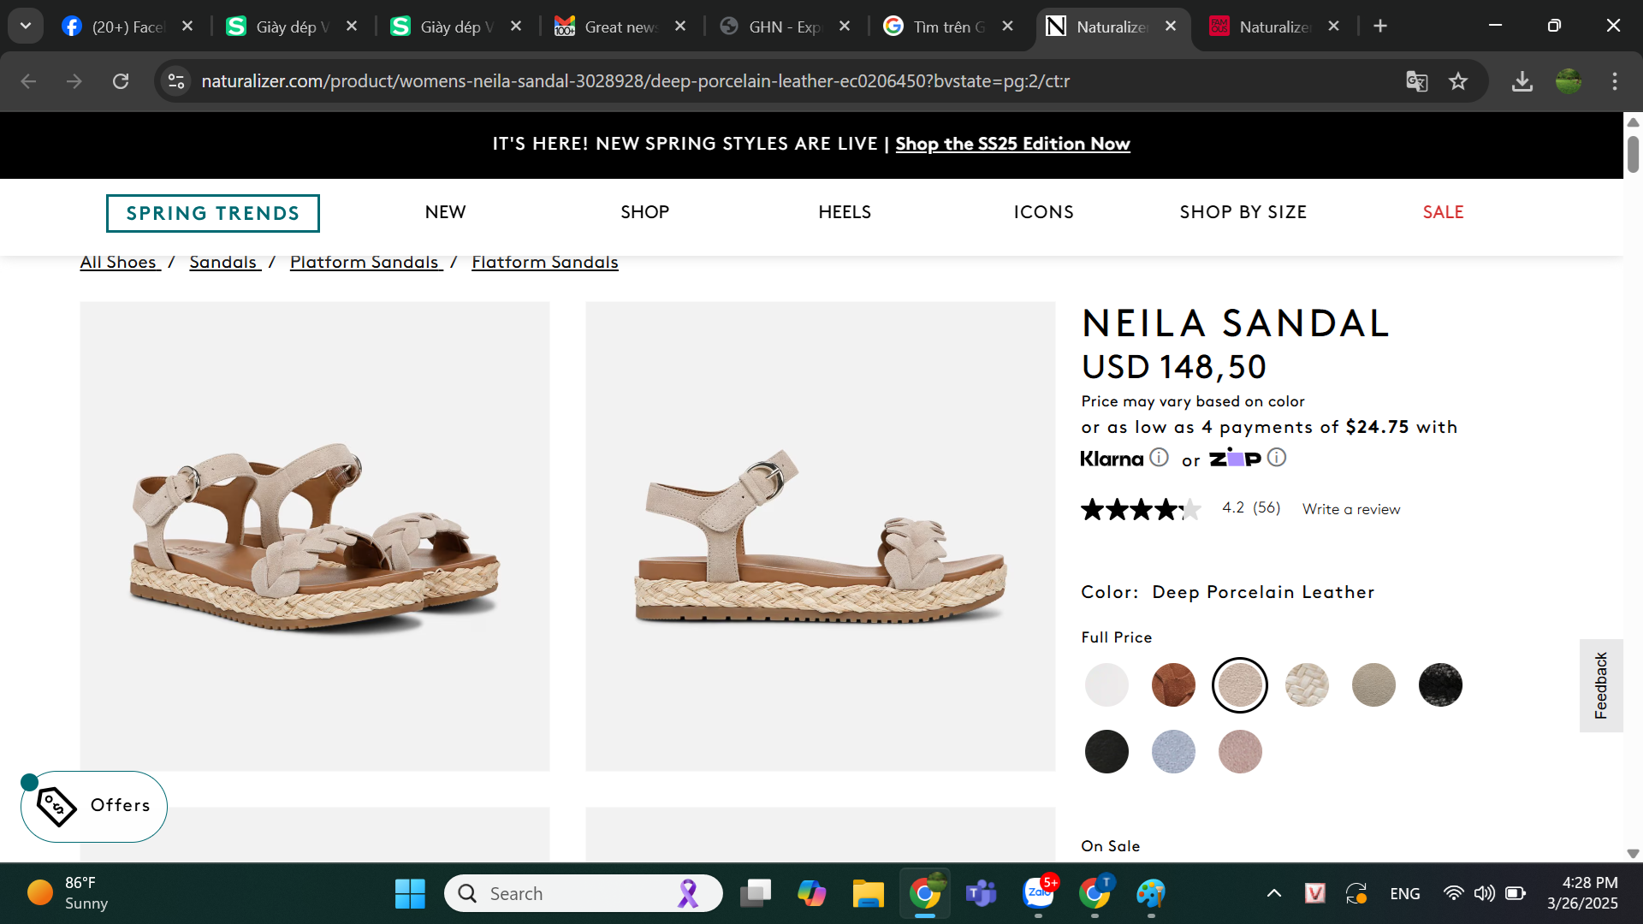
Task: Pick the brown leather color swatch
Action: [x=1173, y=685]
